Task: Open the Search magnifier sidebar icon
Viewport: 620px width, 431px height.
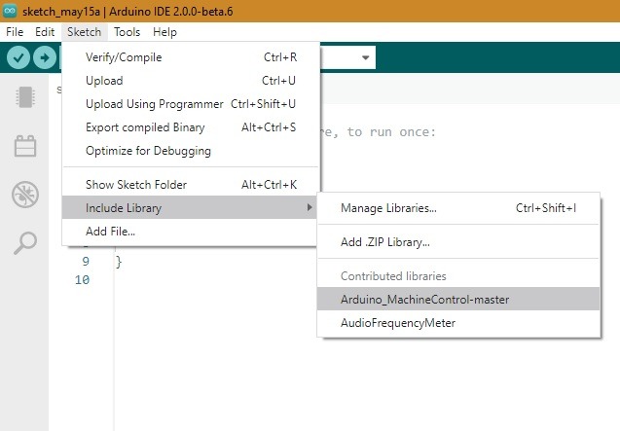Action: pyautogui.click(x=25, y=242)
